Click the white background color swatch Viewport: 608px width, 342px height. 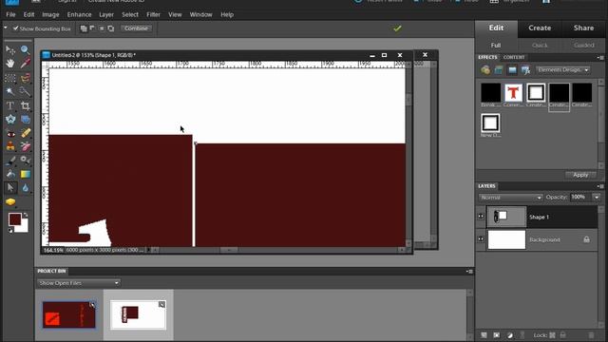pyautogui.click(x=24, y=228)
